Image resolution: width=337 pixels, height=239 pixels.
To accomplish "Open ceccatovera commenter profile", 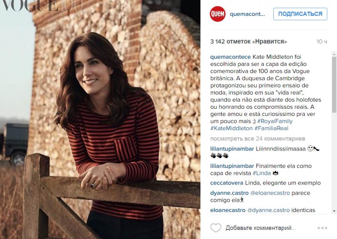I will pos(227,183).
